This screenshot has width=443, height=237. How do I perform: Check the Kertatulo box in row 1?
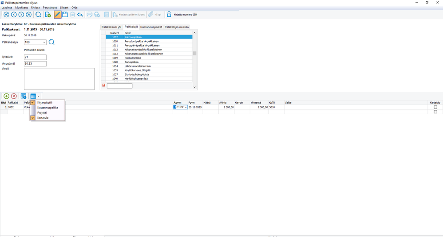435,107
